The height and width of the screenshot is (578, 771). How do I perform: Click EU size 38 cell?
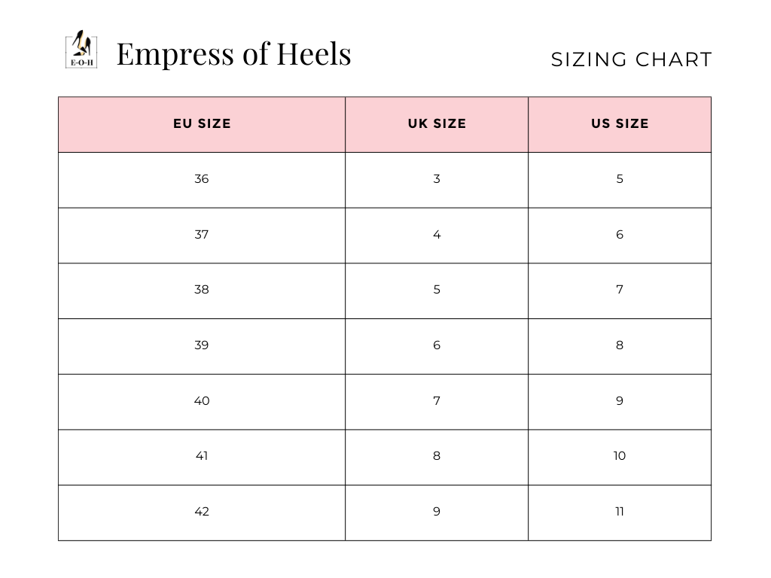(x=202, y=290)
